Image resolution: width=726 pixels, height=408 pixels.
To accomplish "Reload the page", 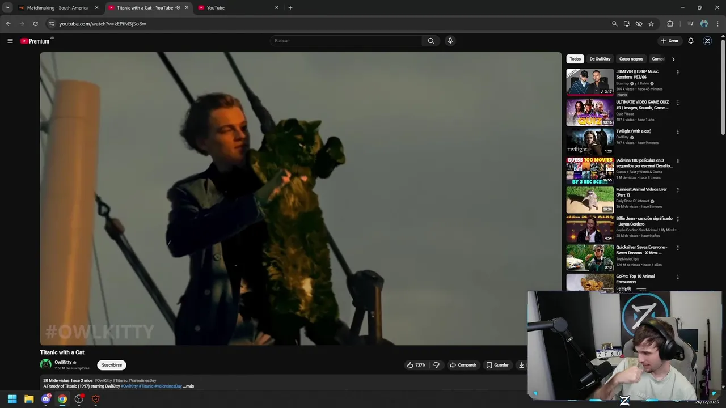I will (x=35, y=24).
